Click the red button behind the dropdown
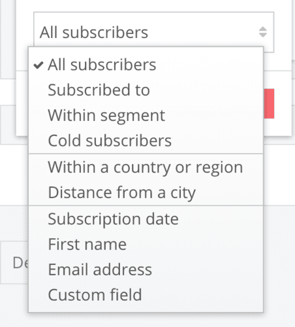 pos(269,103)
